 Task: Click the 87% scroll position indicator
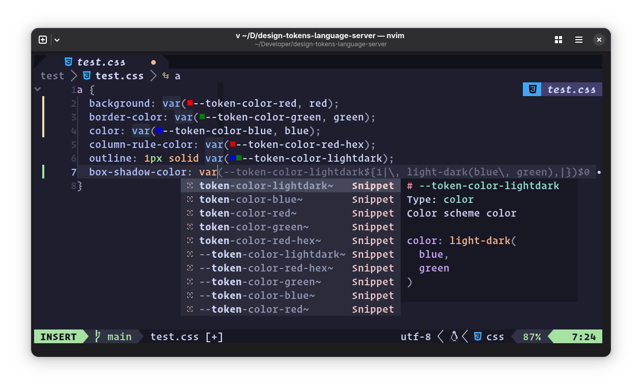(531, 336)
